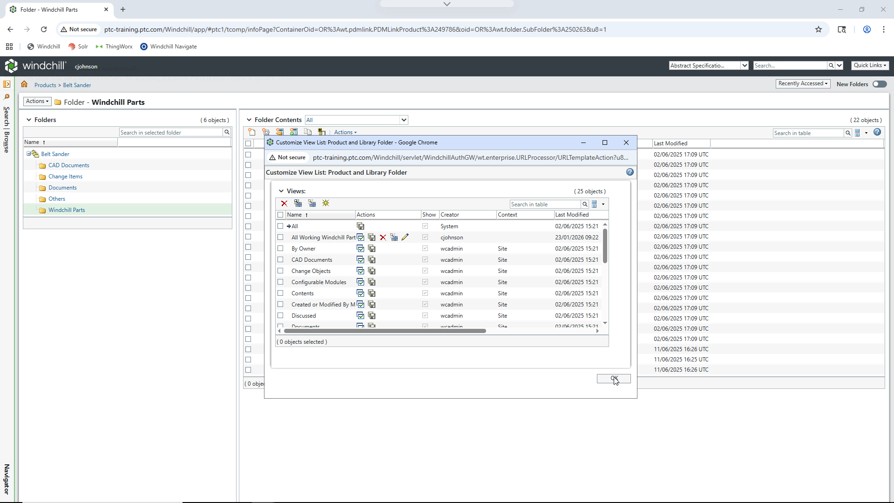Click the pencil edit icon for All Working Windchill Parts

click(x=405, y=238)
